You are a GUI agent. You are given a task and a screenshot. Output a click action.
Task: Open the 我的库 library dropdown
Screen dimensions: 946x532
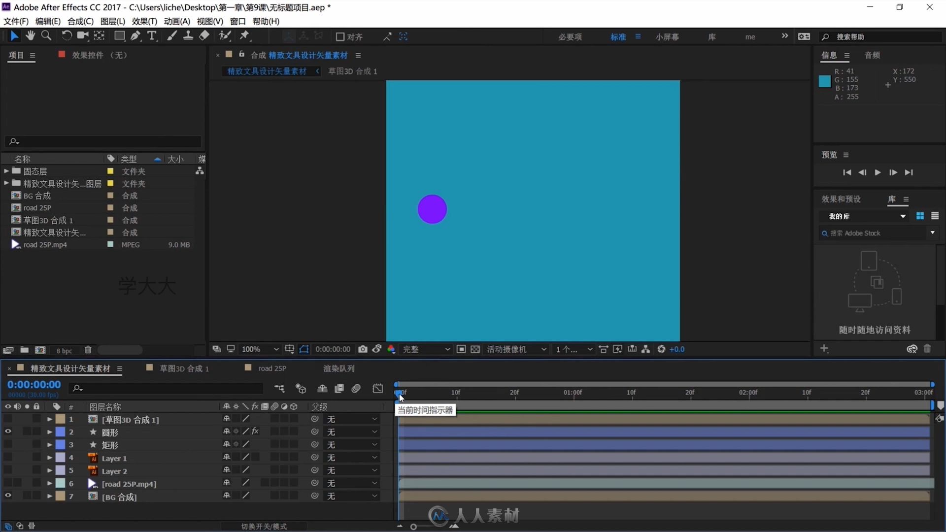[866, 216]
